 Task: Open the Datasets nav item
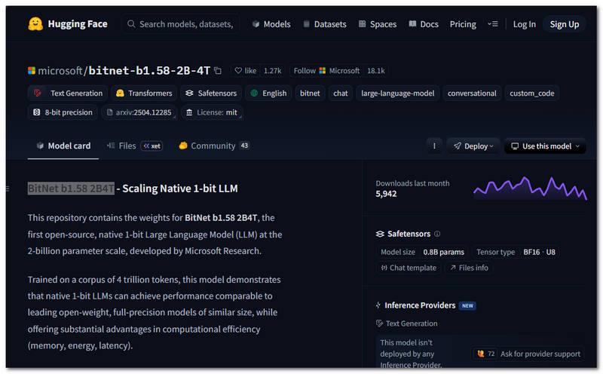[x=325, y=24]
